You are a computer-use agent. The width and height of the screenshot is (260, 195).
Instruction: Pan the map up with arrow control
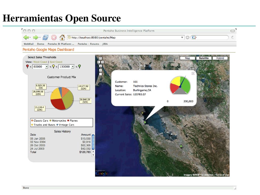coord(101,58)
